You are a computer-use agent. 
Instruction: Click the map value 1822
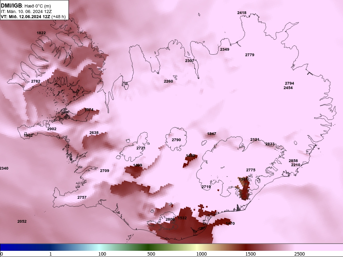pyautogui.click(x=41, y=33)
